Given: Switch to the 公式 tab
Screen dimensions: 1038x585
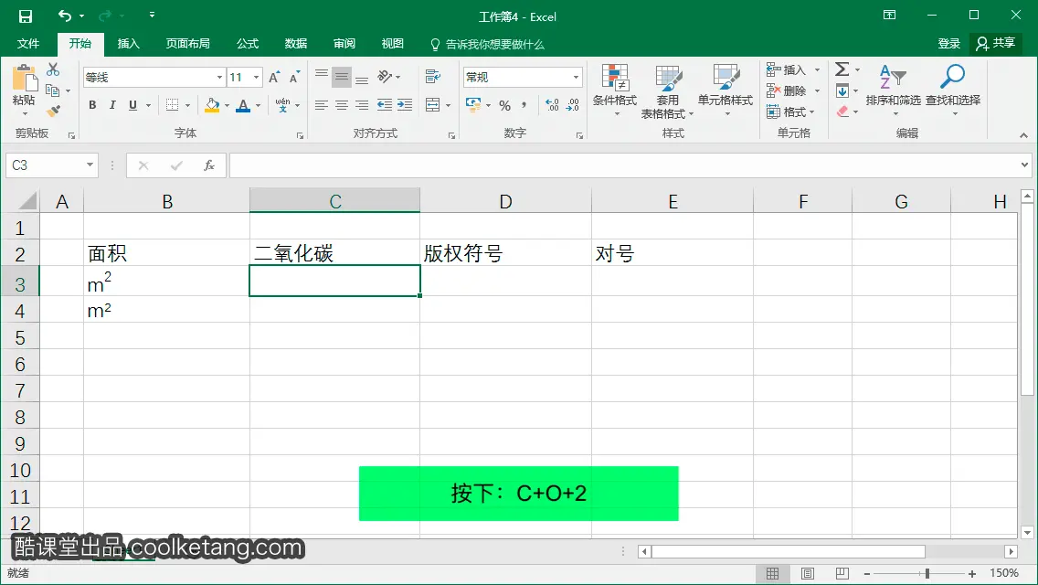Looking at the screenshot, I should [x=248, y=44].
